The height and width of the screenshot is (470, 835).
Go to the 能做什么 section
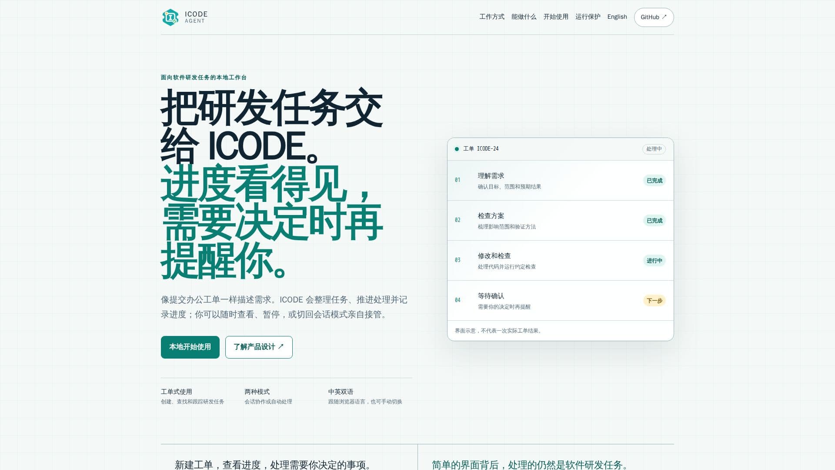point(524,17)
